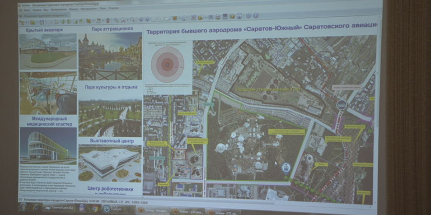Click the binoculars search icon

pyautogui.click(x=210, y=17)
